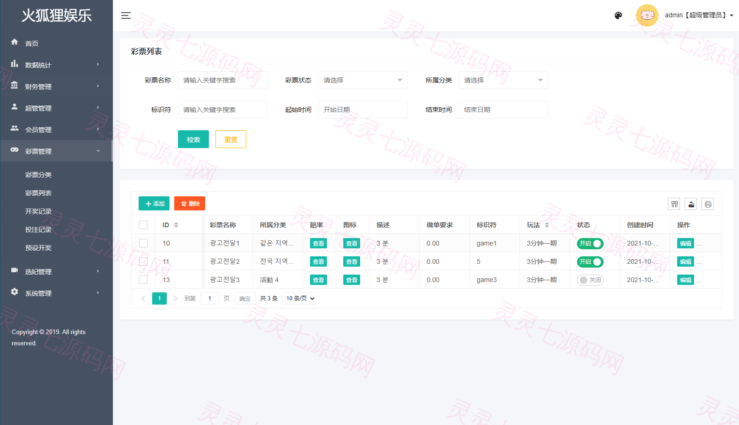The height and width of the screenshot is (425, 739).
Task: Click the 重置 reset button
Action: 231,139
